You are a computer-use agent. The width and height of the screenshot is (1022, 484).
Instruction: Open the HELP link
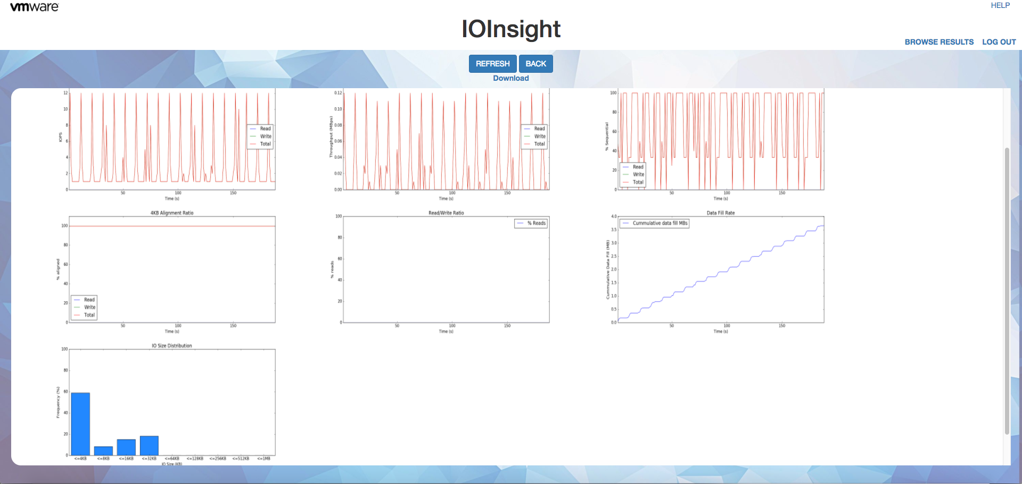pos(1000,5)
